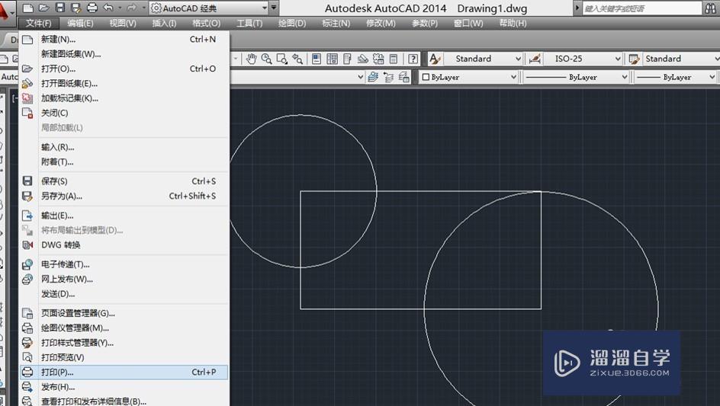Click the Undo arrow icon

(108, 8)
